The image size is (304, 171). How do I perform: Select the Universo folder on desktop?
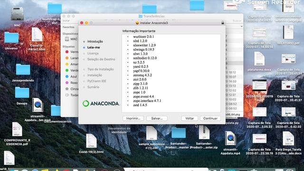pos(11,38)
